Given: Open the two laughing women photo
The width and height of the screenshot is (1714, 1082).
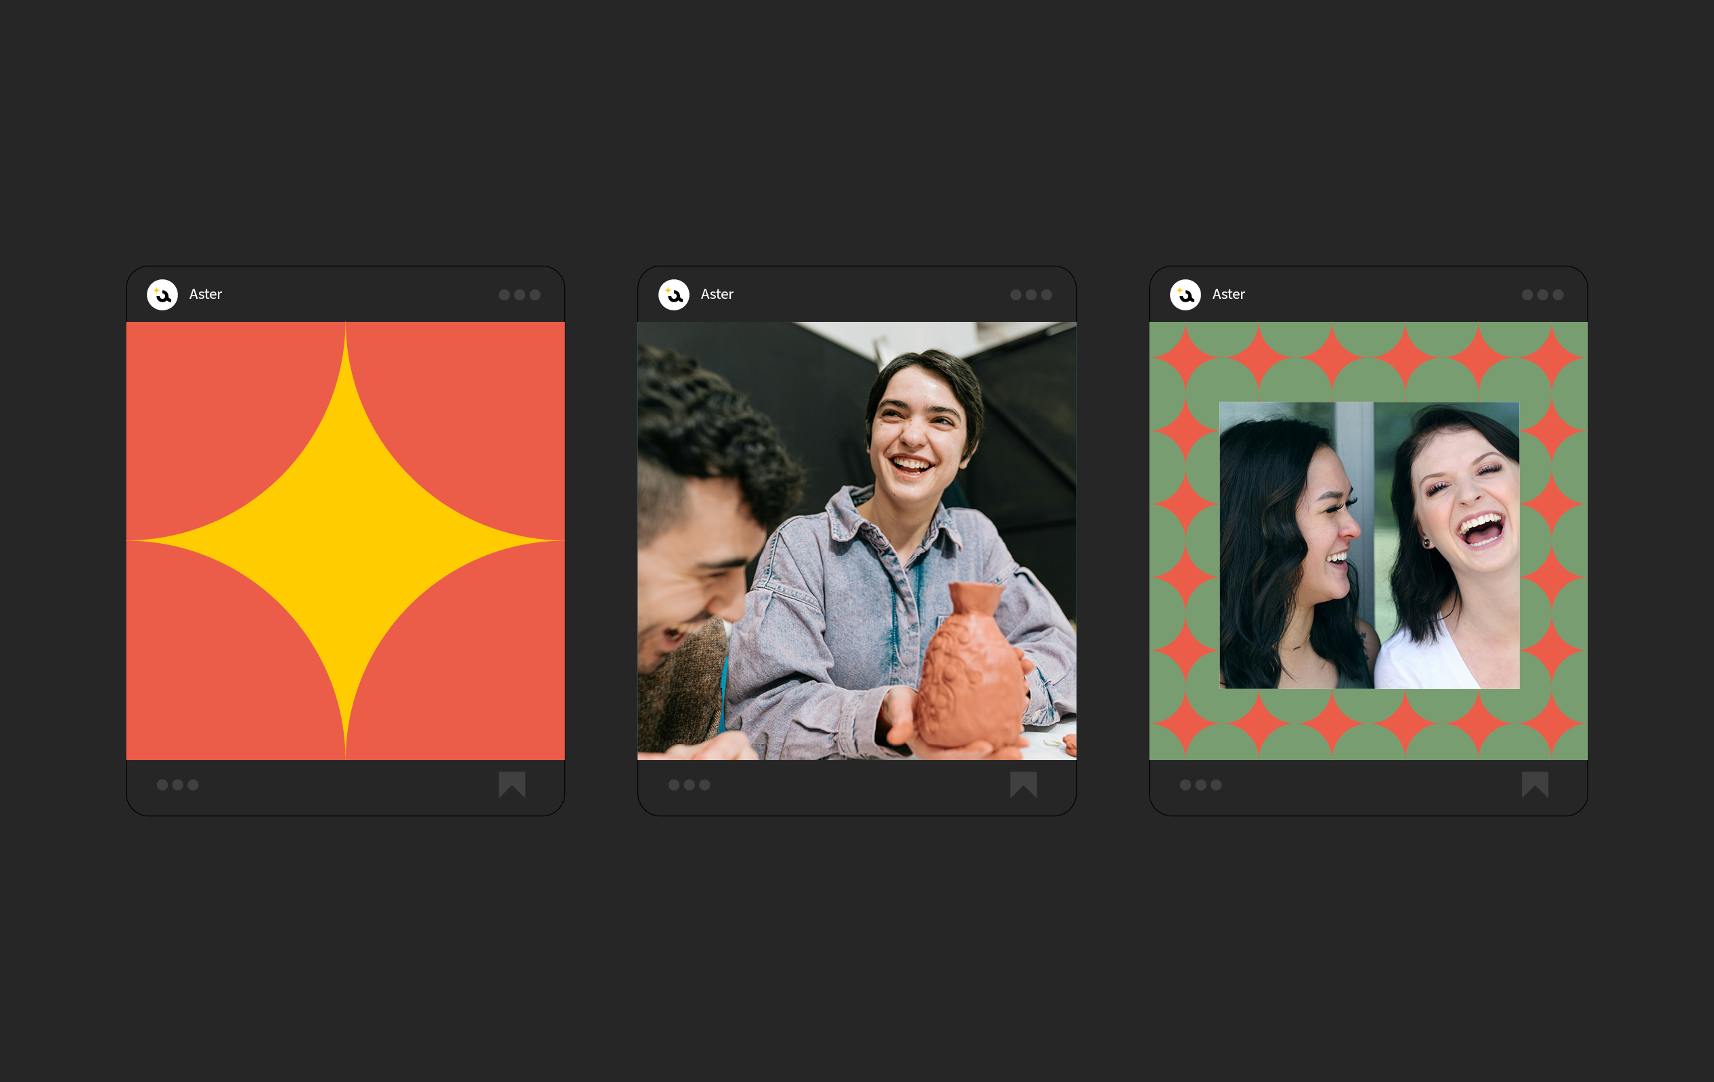Looking at the screenshot, I should 1369,546.
